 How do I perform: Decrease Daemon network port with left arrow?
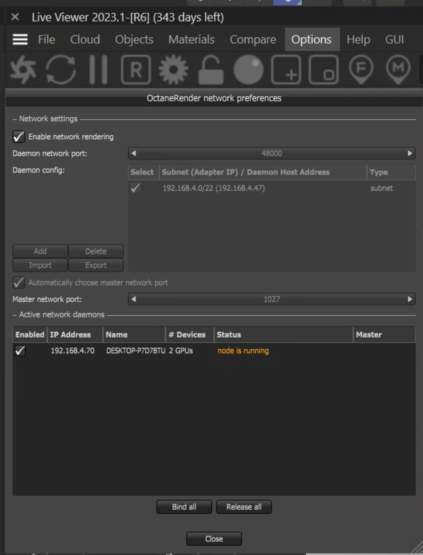134,153
